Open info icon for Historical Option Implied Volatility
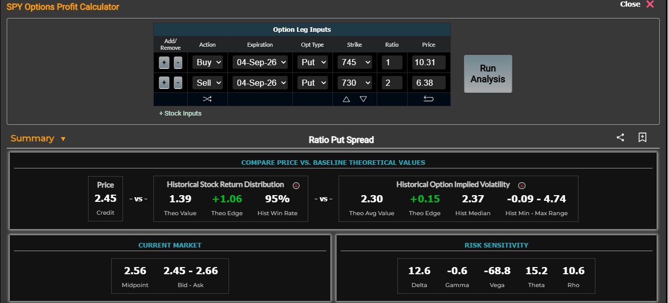The width and height of the screenshot is (669, 303). click(x=521, y=185)
